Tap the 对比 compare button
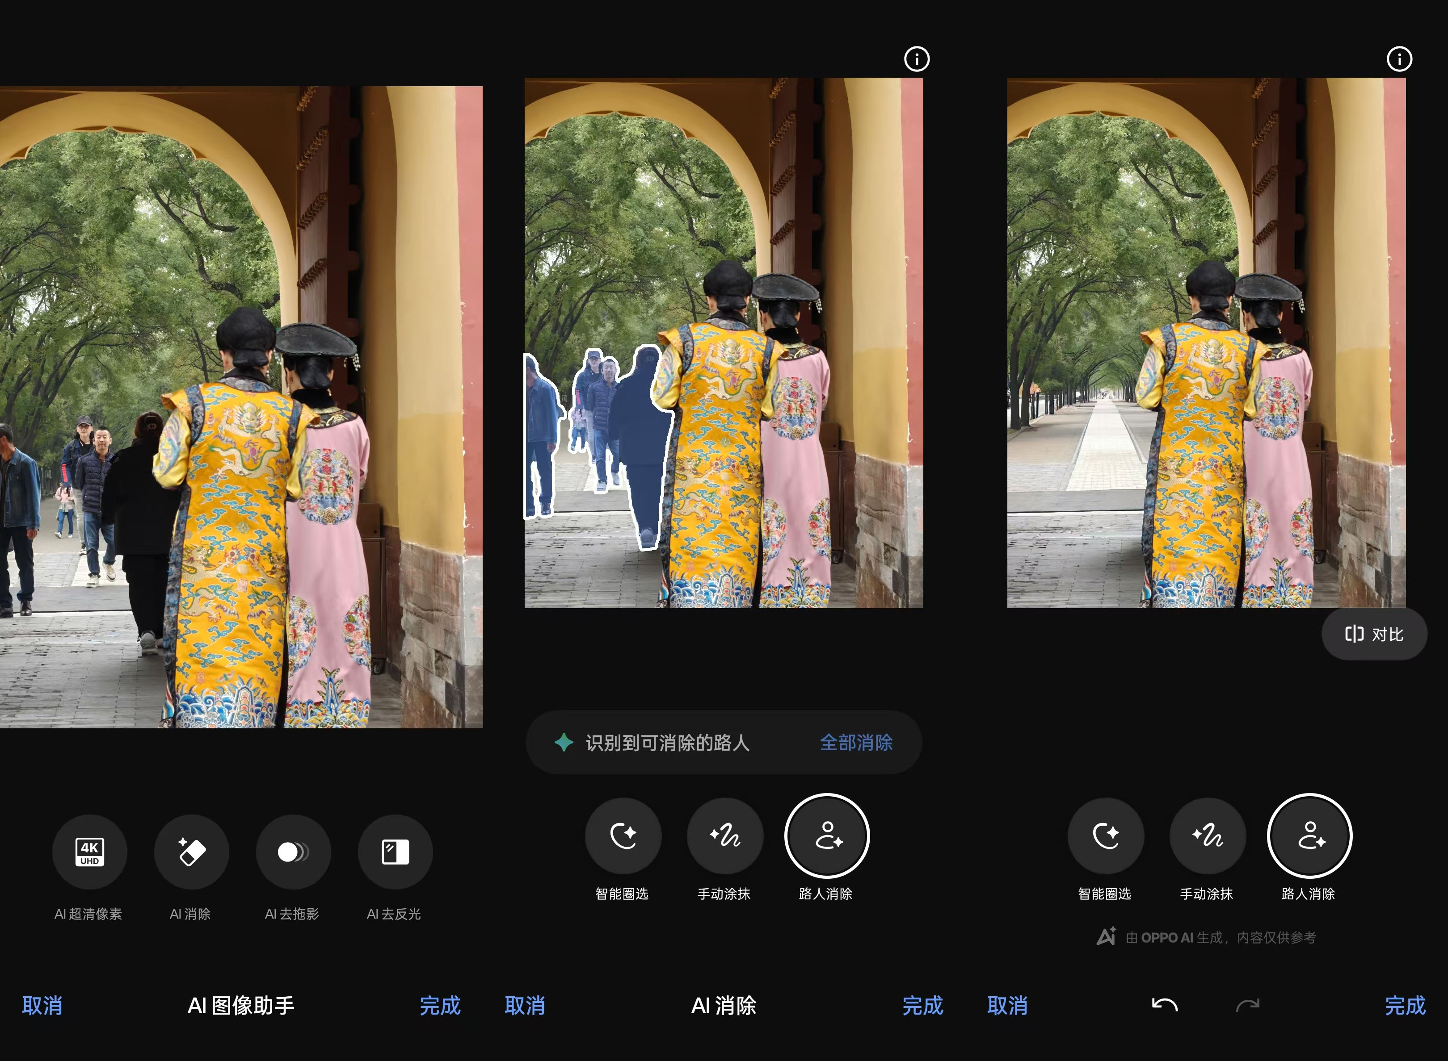This screenshot has width=1448, height=1061. pyautogui.click(x=1374, y=634)
